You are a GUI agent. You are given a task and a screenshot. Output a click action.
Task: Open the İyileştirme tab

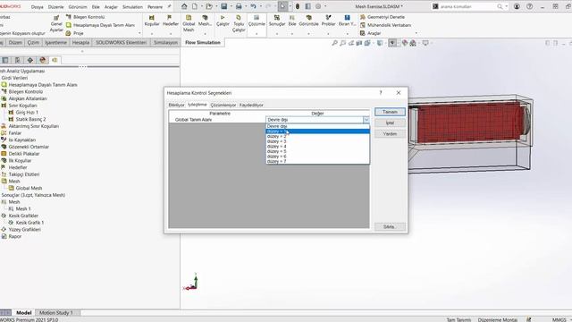pos(198,105)
